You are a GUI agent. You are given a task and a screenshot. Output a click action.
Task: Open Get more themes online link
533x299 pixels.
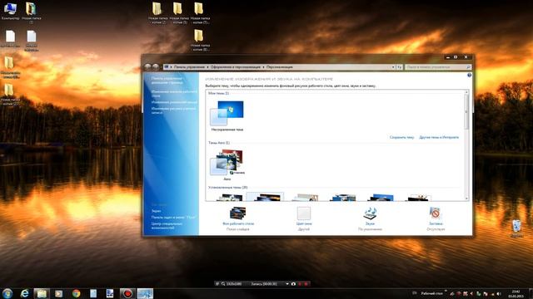coord(439,137)
